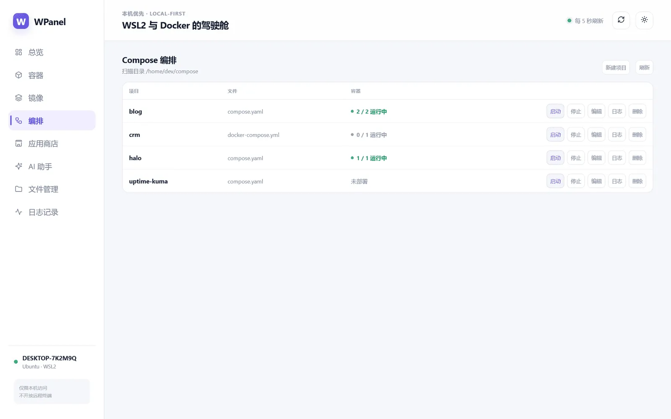Delete the halo project
The image size is (671, 419).
pyautogui.click(x=637, y=158)
